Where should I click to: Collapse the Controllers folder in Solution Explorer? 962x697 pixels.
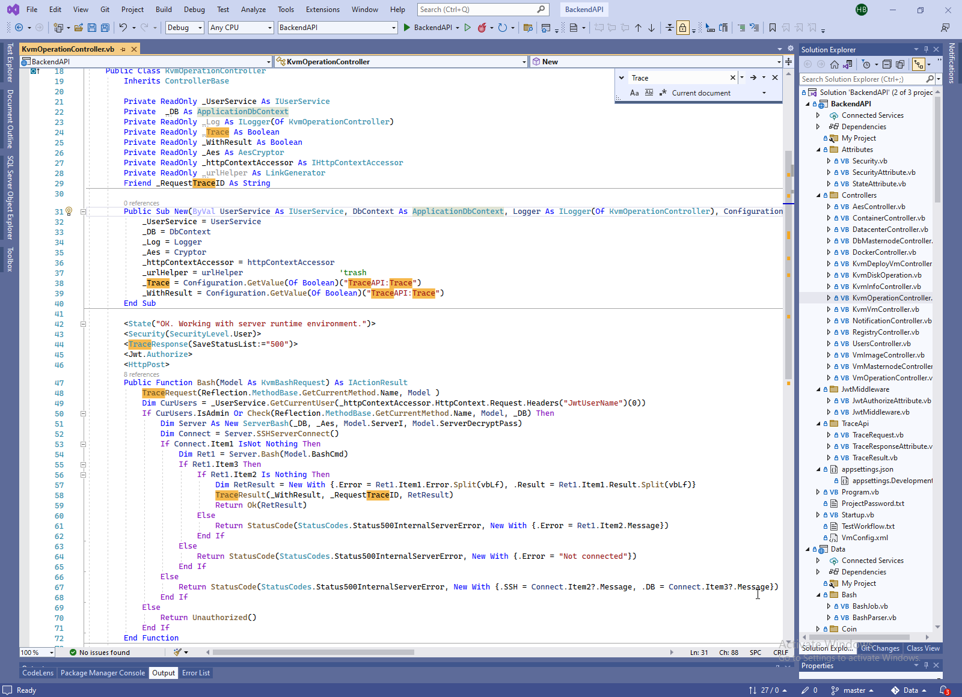818,195
